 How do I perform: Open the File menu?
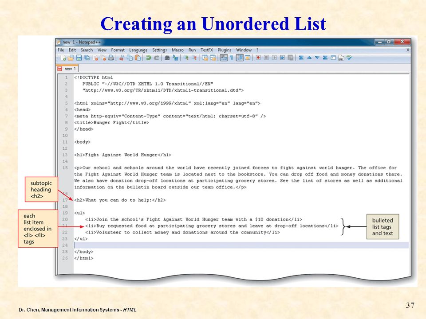(x=61, y=50)
